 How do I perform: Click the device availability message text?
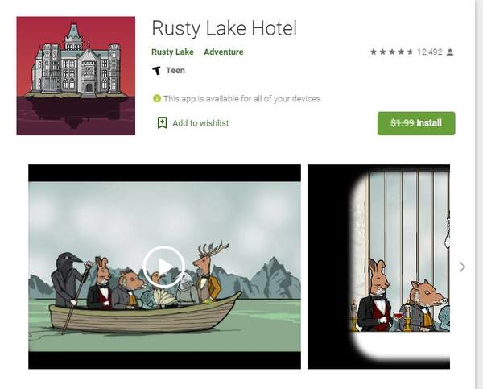(x=242, y=98)
